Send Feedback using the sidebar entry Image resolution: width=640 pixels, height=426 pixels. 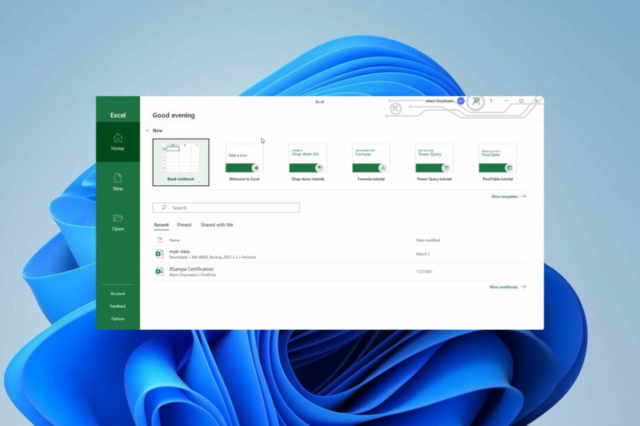[118, 306]
